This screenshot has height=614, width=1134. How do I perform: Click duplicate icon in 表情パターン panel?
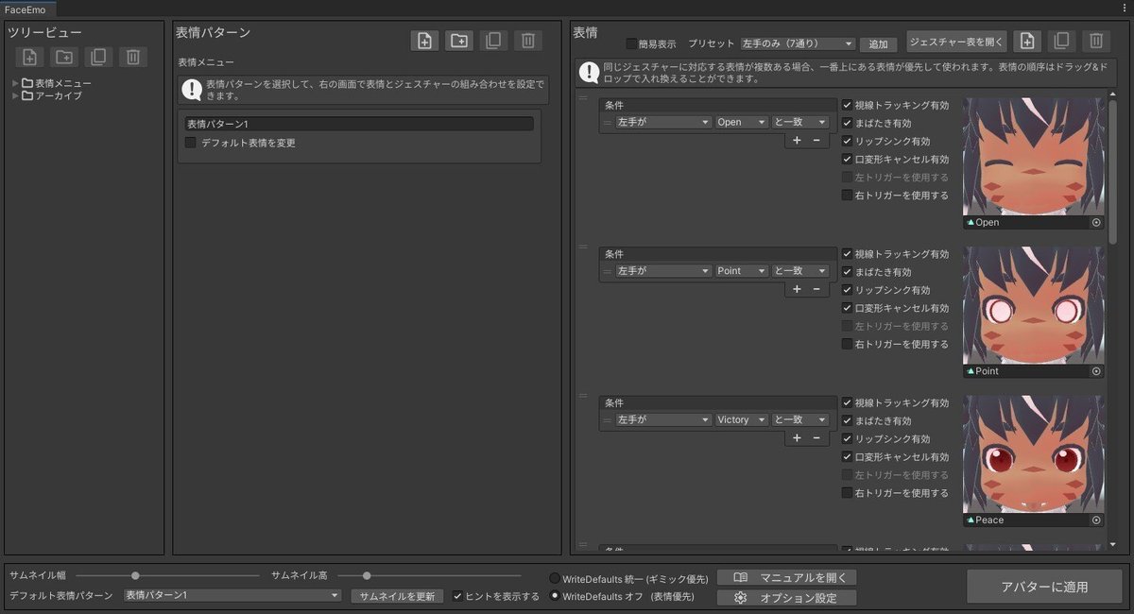click(493, 41)
